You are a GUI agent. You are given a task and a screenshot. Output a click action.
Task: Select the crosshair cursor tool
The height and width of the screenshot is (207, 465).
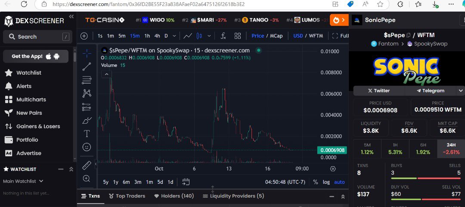pyautogui.click(x=87, y=53)
